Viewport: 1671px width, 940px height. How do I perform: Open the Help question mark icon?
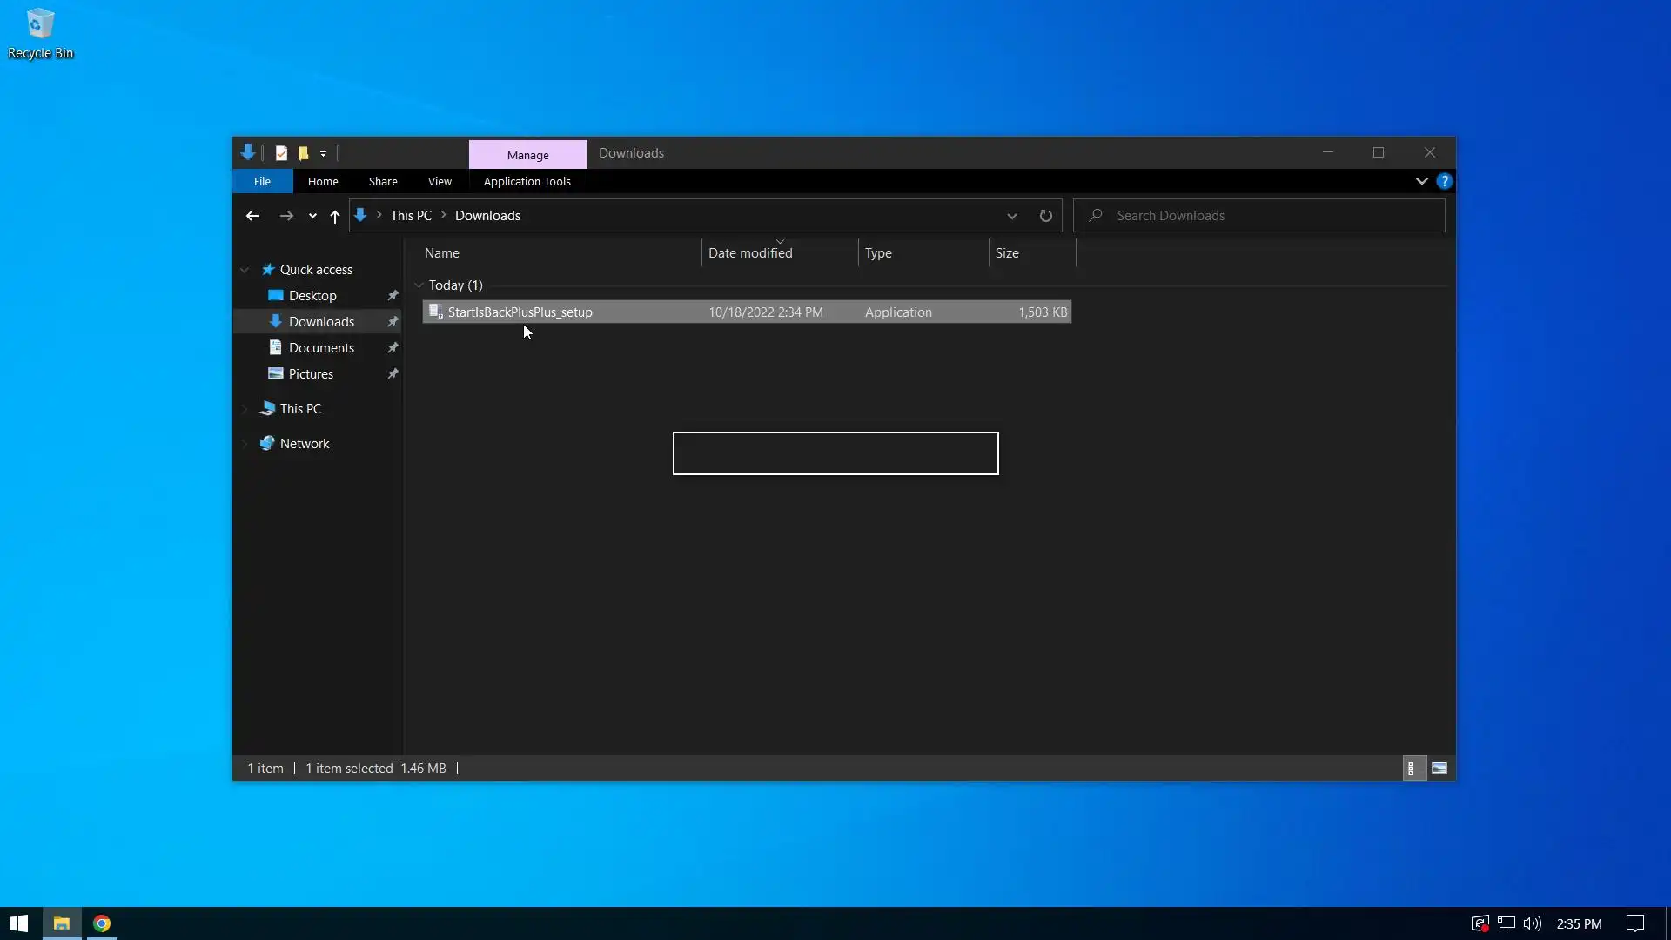1444,181
